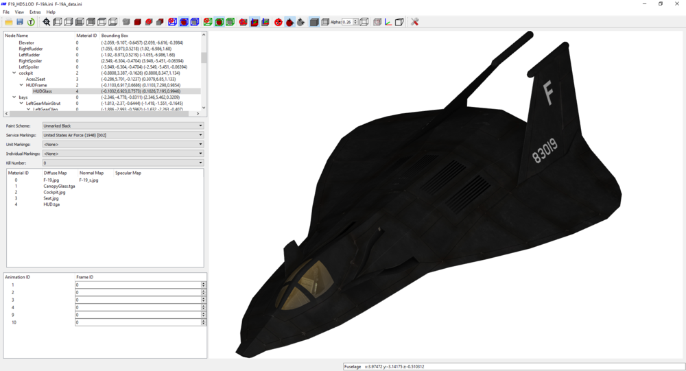Toggle the gray axes display icon
The width and height of the screenshot is (686, 371).
[x=265, y=22]
